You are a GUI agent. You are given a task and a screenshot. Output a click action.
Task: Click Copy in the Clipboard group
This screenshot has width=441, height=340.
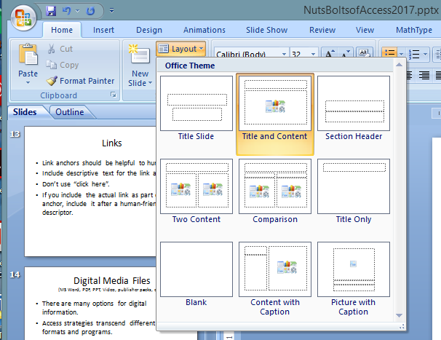tap(63, 65)
